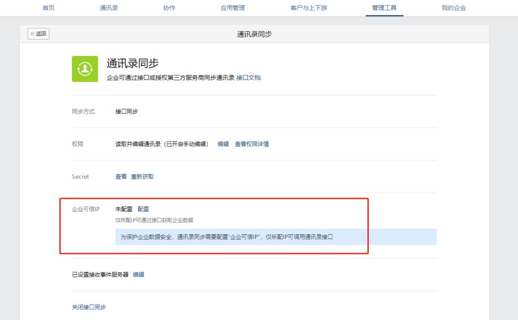
Task: Switch to the 通讯录 tab
Action: (109, 8)
